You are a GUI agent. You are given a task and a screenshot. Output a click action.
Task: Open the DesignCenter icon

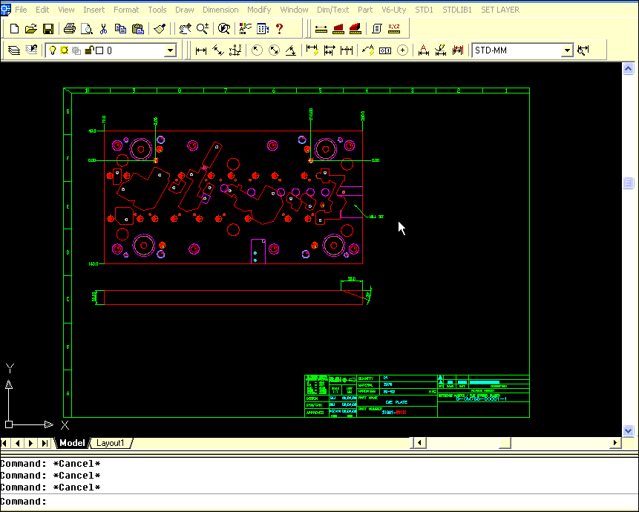263,28
